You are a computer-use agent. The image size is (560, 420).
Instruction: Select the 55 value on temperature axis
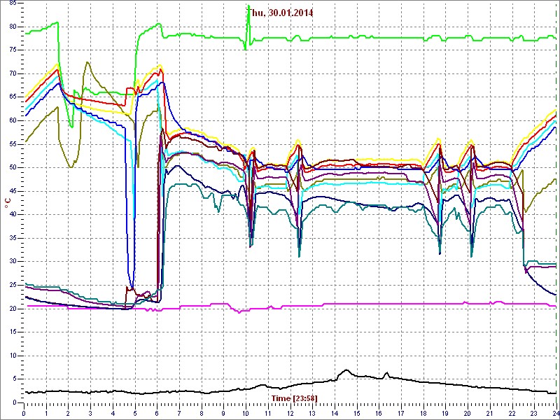pos(12,144)
